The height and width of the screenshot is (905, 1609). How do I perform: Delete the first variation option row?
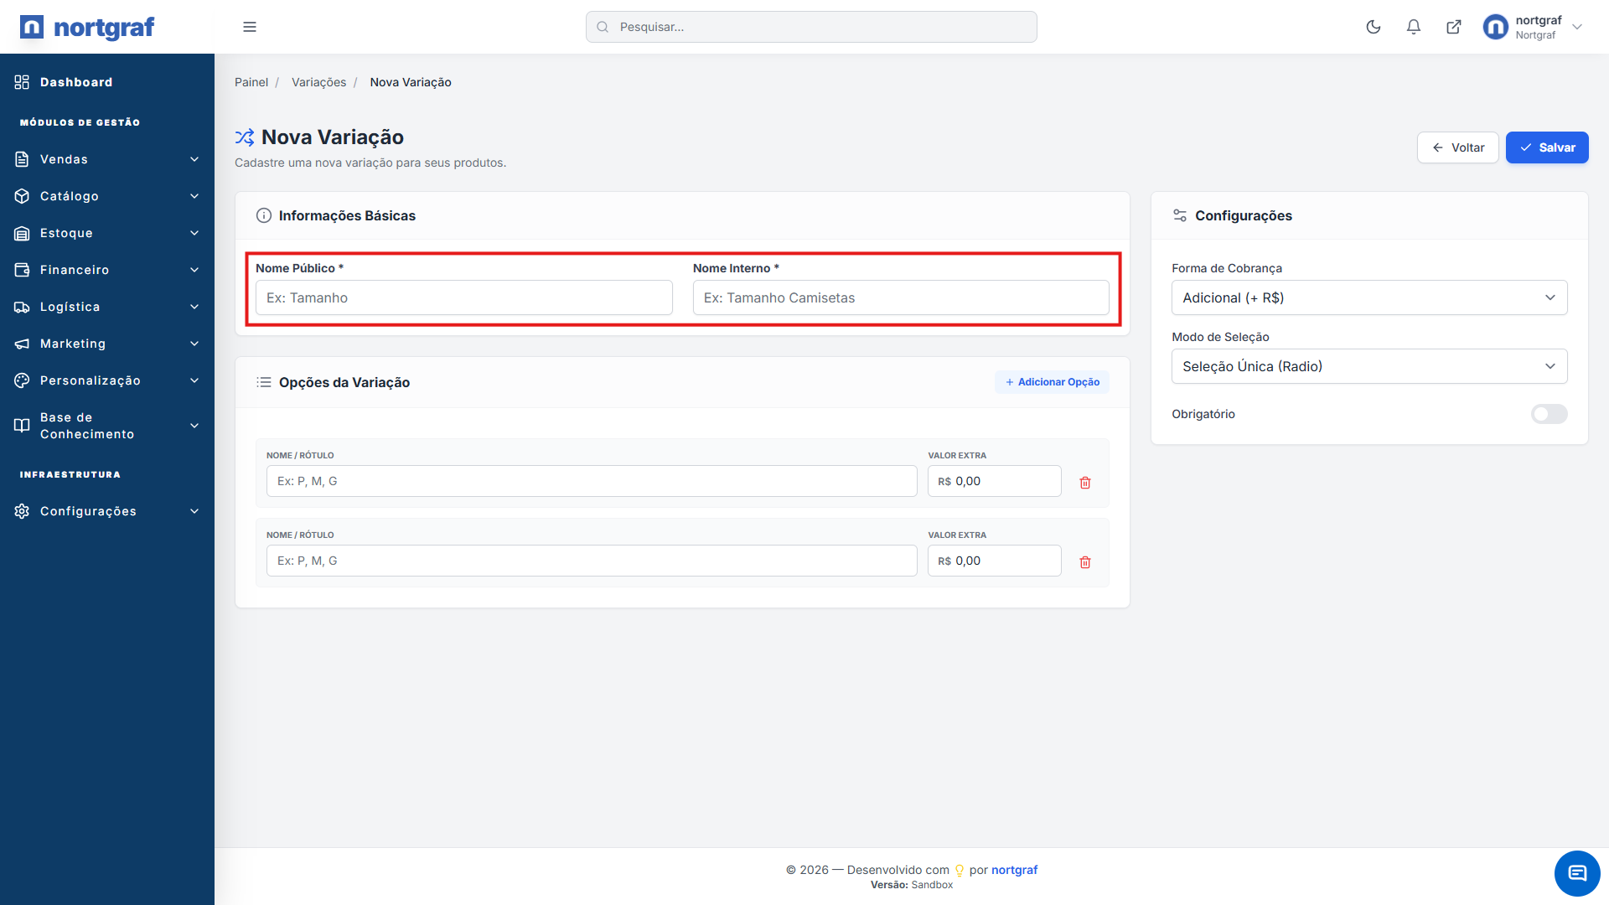(1084, 483)
